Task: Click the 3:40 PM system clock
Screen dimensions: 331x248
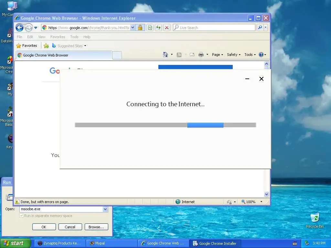Action: coord(319,243)
